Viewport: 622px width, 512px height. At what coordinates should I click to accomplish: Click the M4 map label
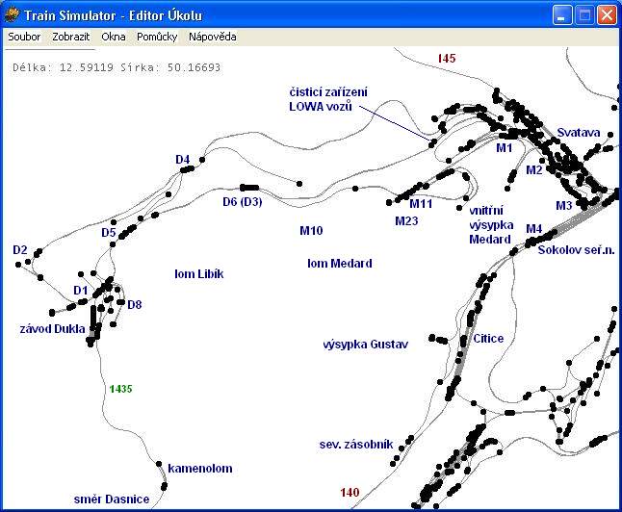pos(534,228)
